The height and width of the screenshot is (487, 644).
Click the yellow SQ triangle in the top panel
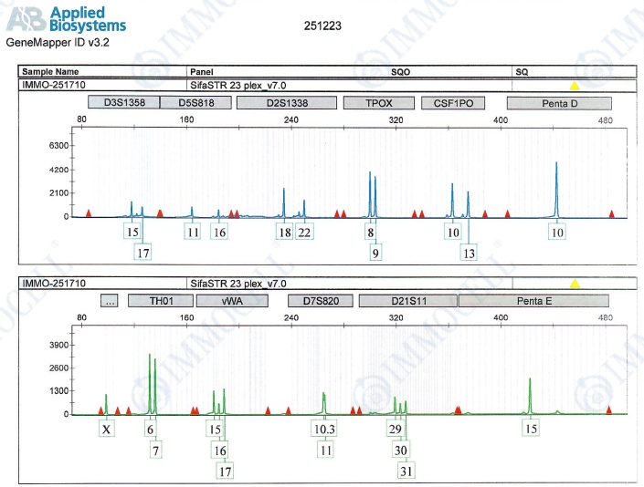point(575,86)
